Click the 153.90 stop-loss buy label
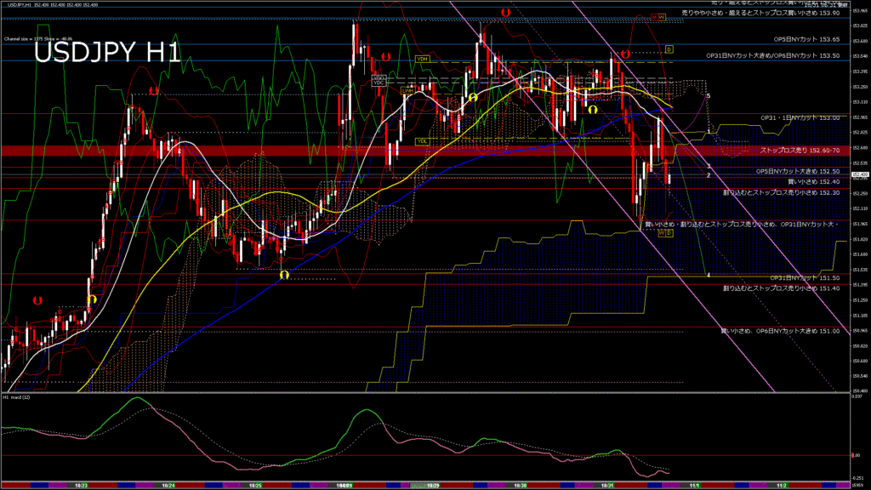The width and height of the screenshot is (871, 490). pyautogui.click(x=760, y=12)
